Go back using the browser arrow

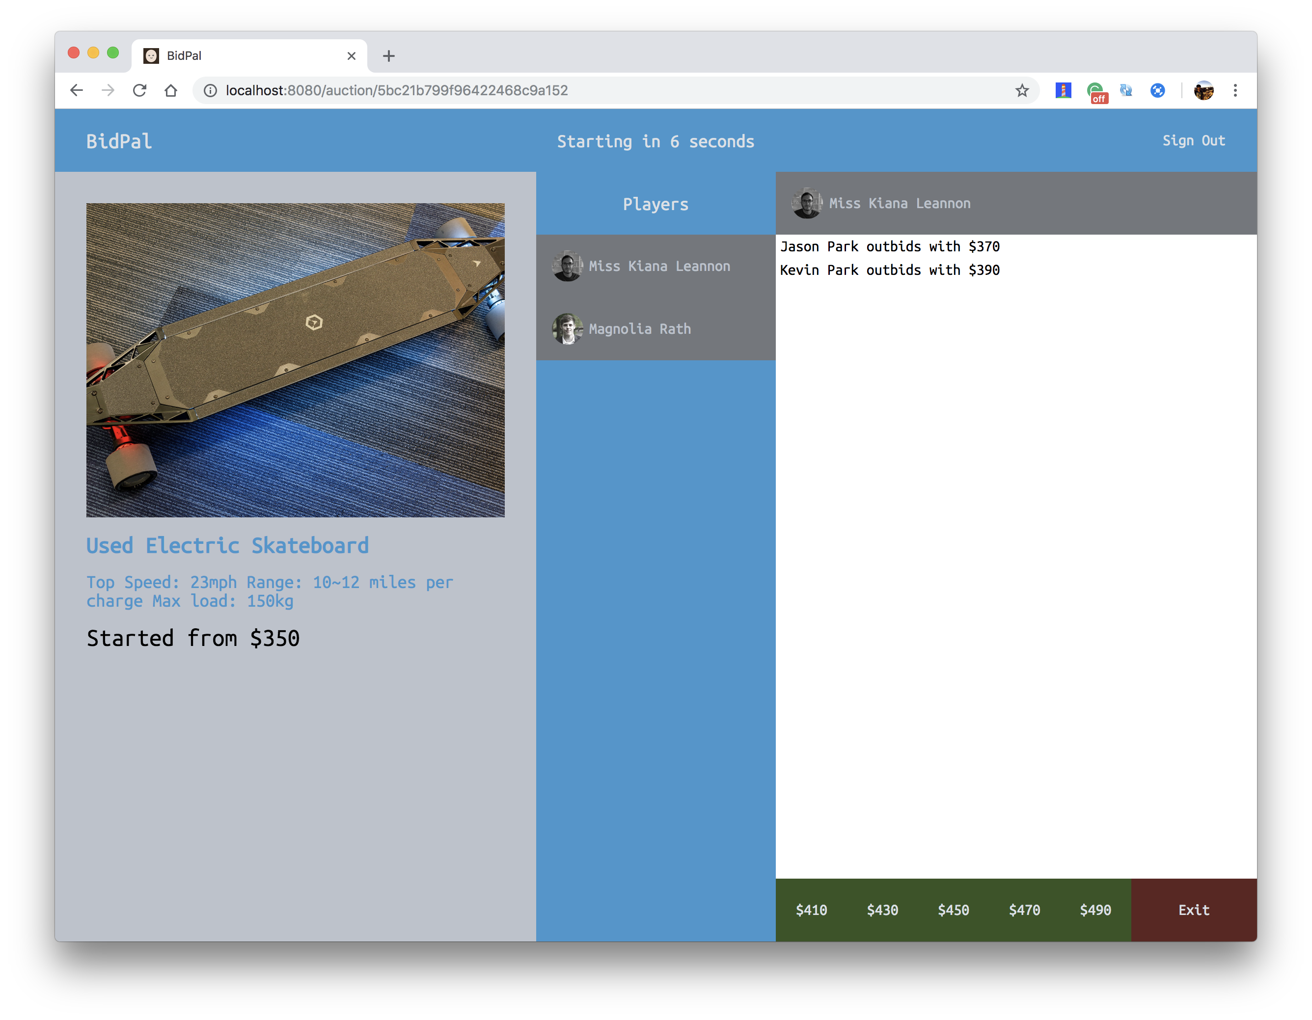76,90
